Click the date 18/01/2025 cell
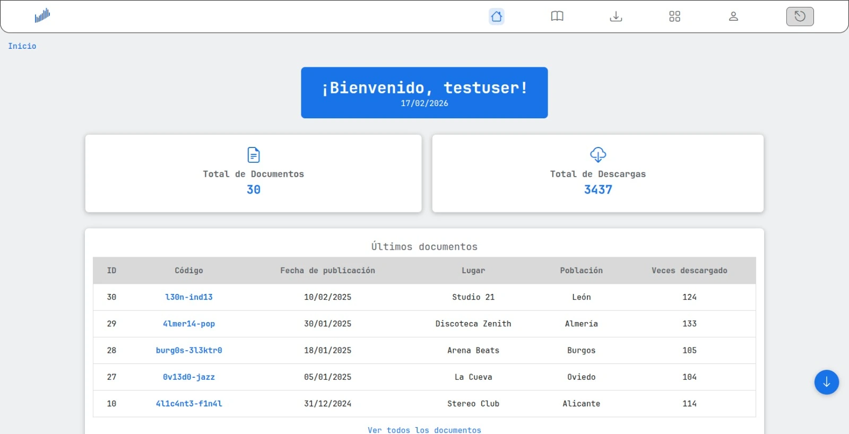Viewport: 849px width, 434px height. coord(327,350)
